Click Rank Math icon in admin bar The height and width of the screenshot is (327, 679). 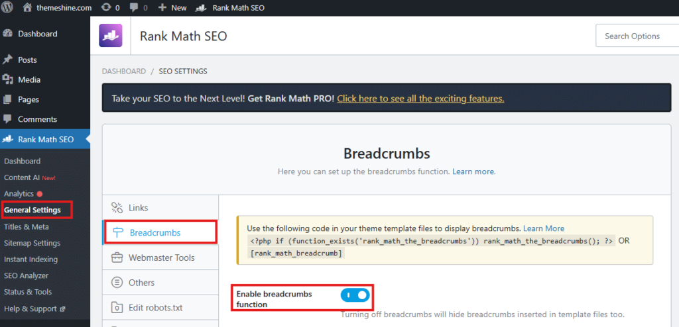click(200, 8)
